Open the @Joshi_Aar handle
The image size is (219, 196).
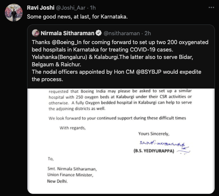coord(71,8)
